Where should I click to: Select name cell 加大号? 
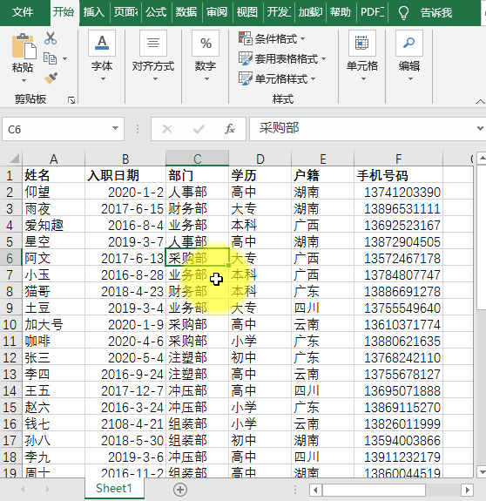[53, 325]
